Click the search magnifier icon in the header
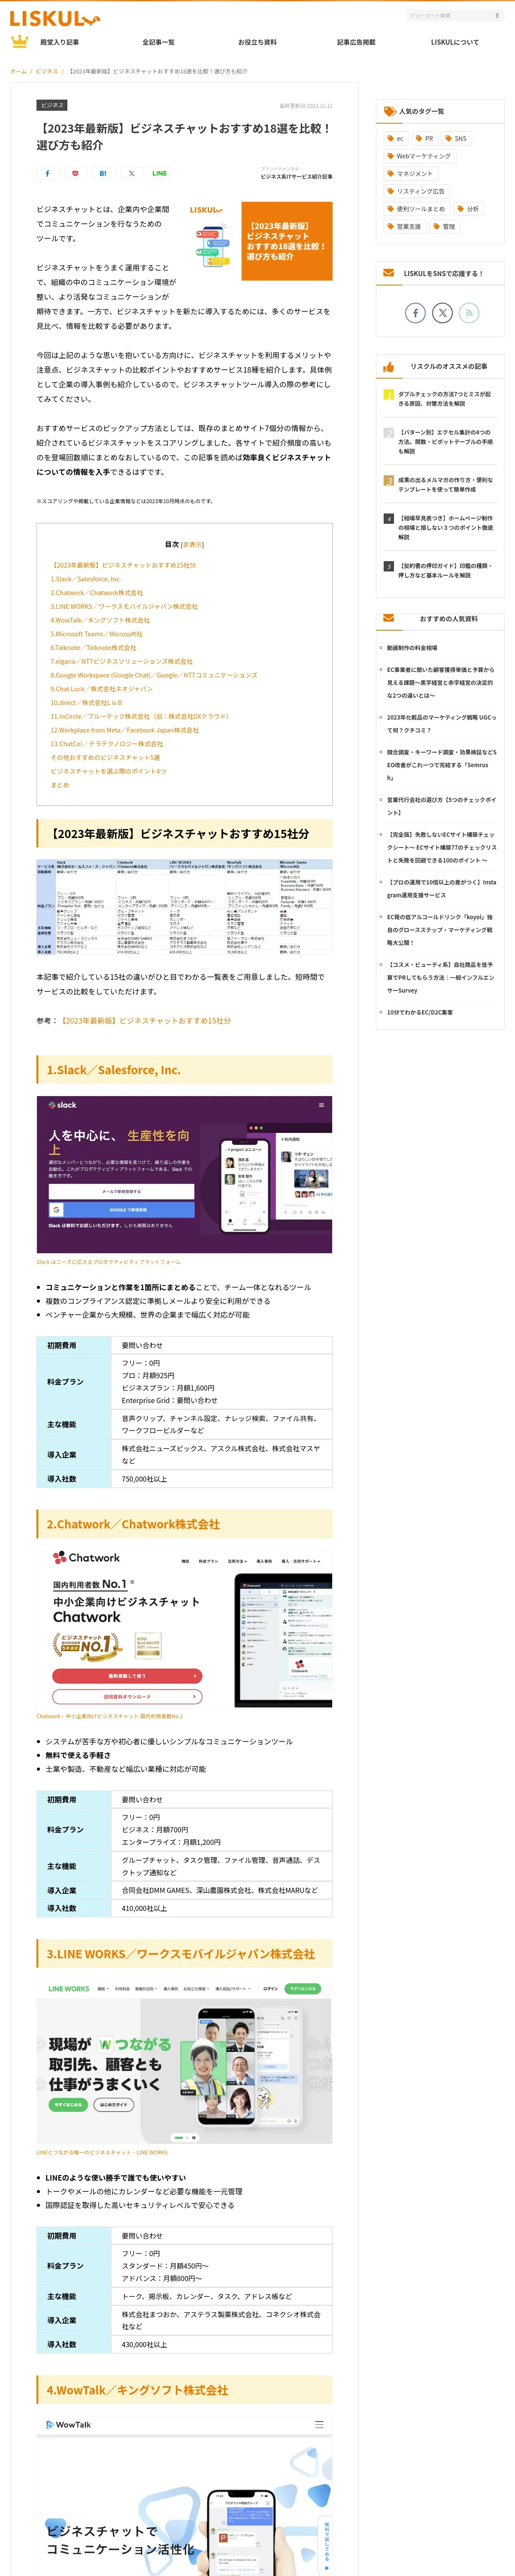Viewport: 515px width, 2576px height. coord(497,16)
